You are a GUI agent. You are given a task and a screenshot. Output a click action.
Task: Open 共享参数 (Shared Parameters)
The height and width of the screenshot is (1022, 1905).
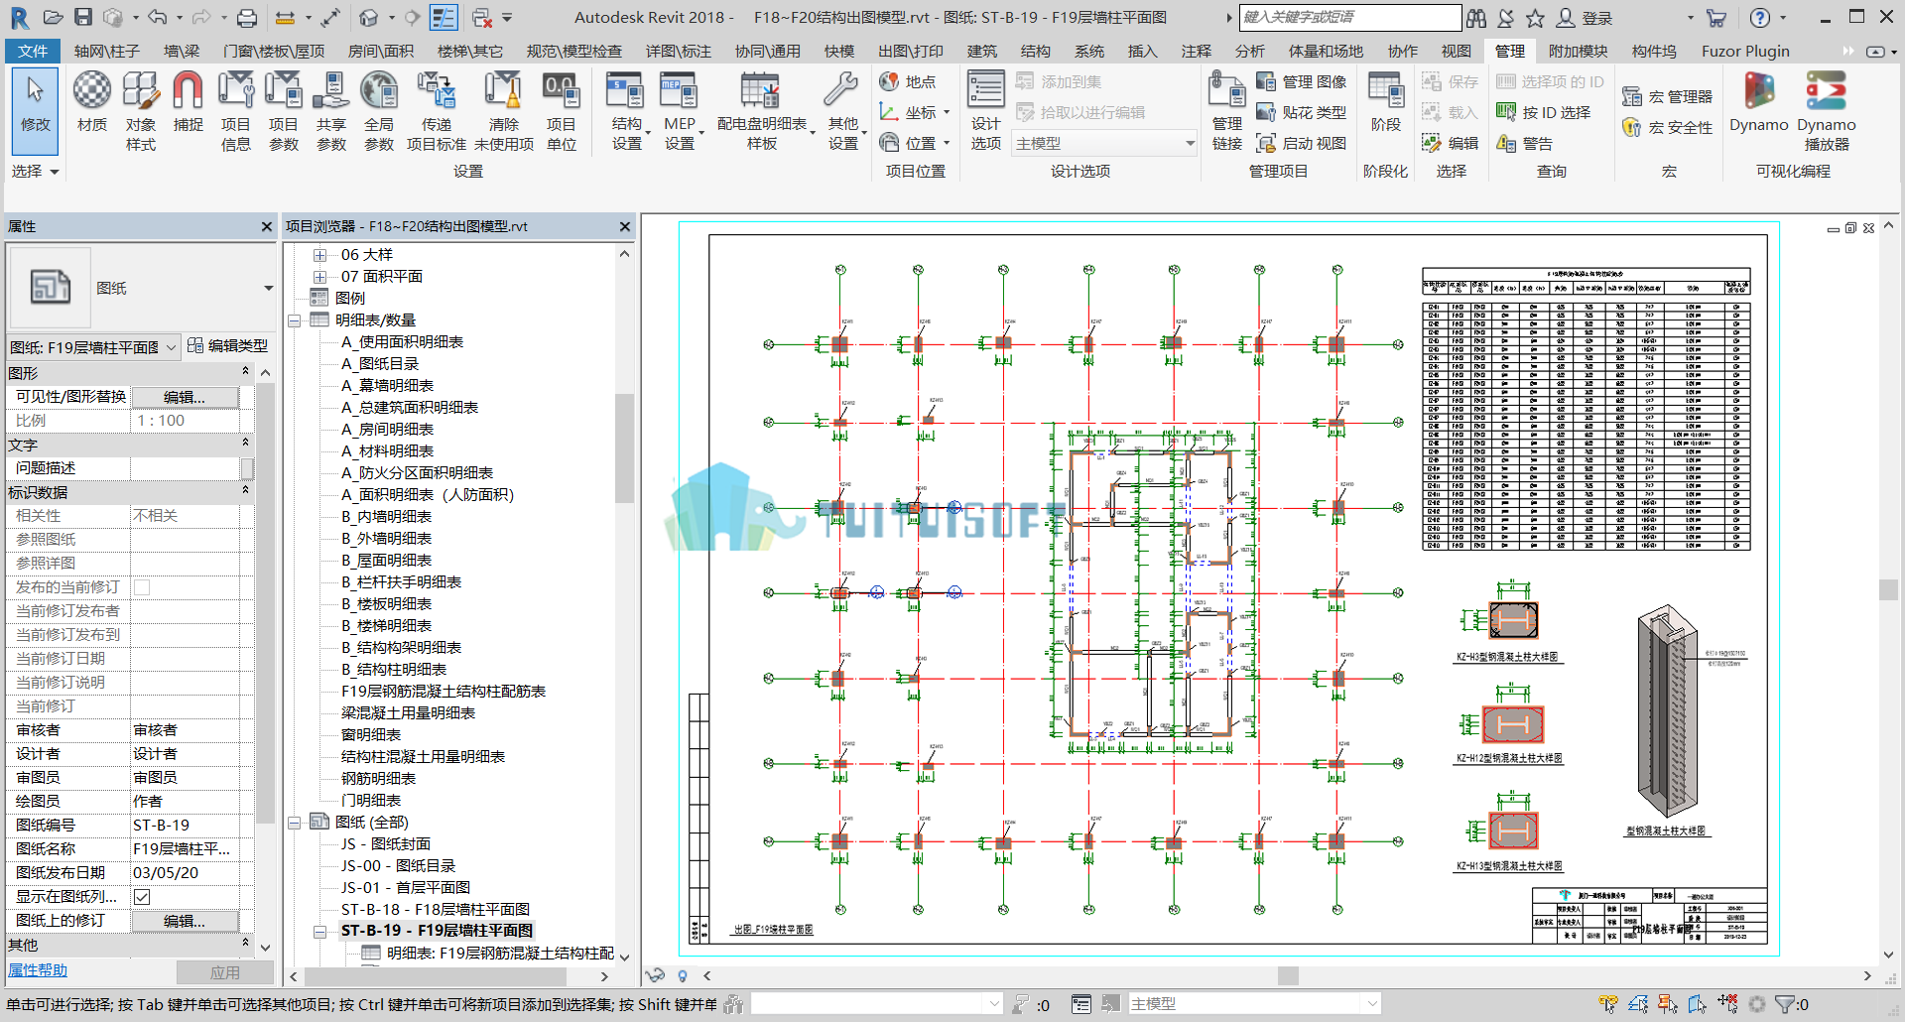click(330, 111)
